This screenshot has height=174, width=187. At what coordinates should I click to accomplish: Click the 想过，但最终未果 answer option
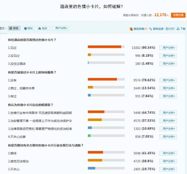[x=21, y=88]
